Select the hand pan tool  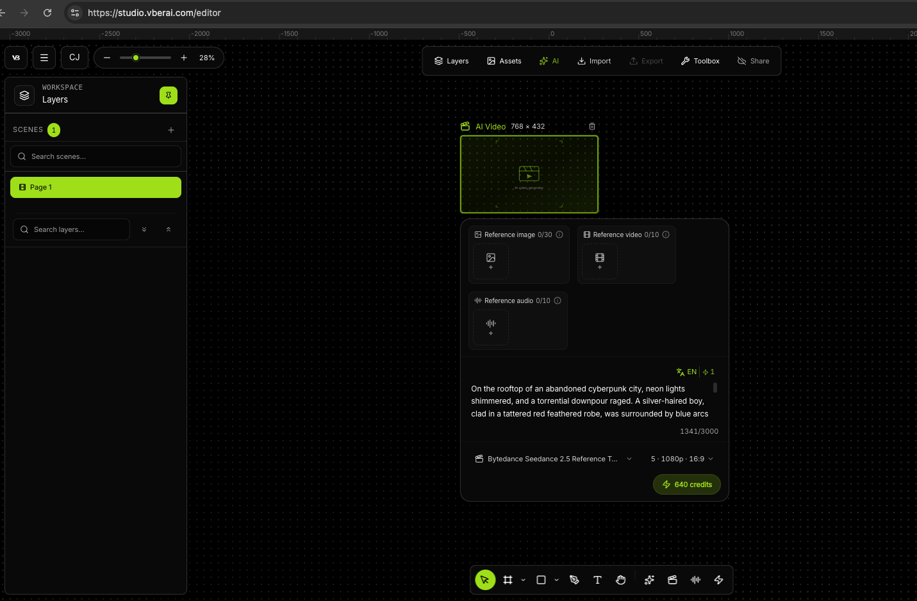pos(620,580)
